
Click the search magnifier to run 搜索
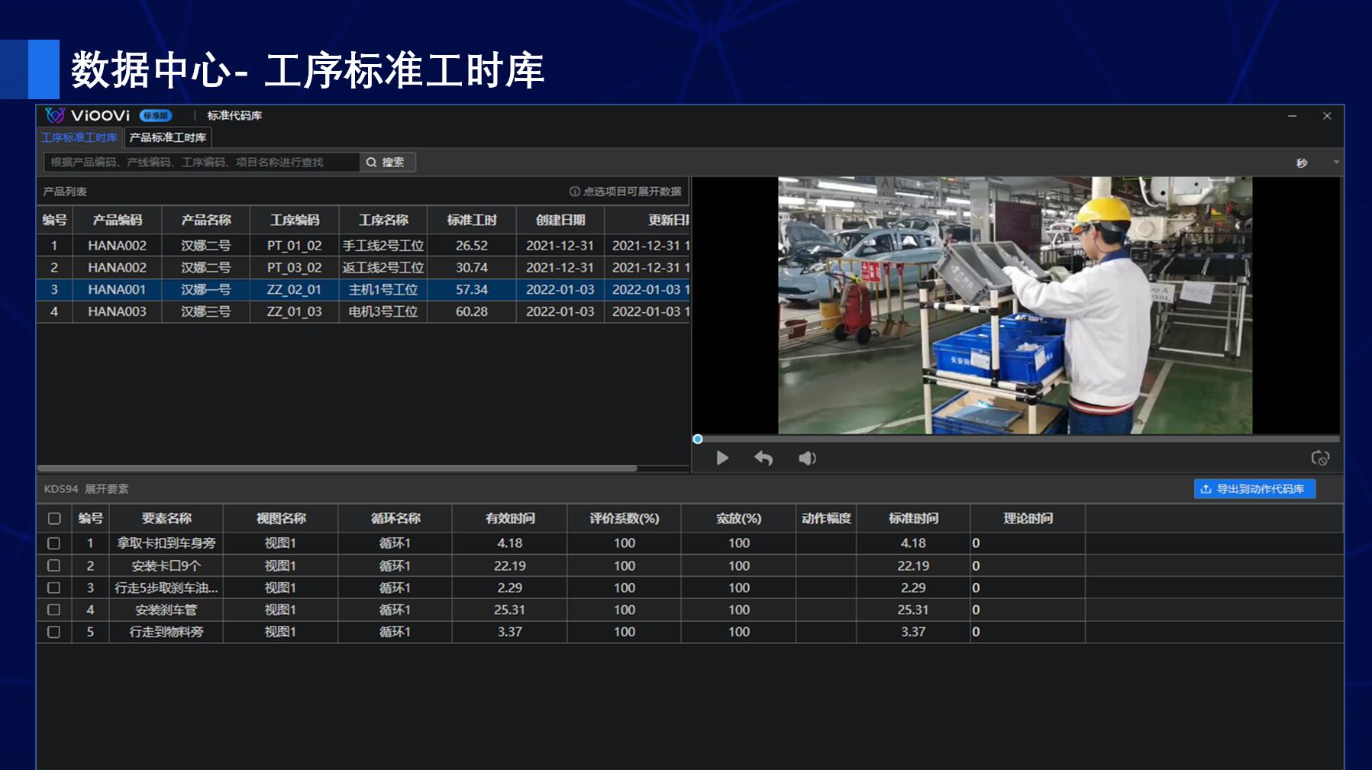pyautogui.click(x=372, y=162)
